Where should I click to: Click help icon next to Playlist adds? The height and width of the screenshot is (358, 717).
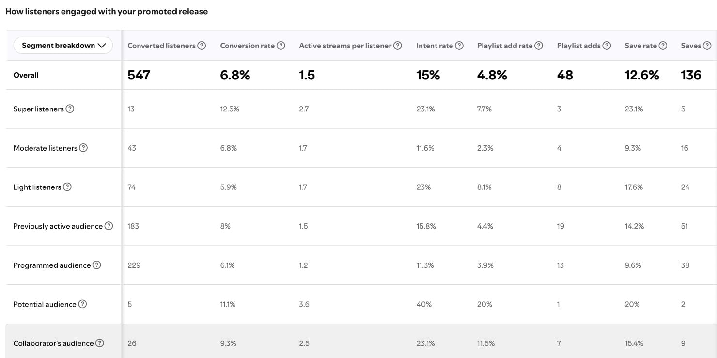point(606,46)
